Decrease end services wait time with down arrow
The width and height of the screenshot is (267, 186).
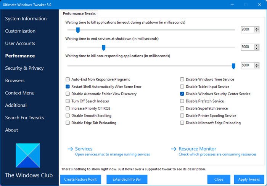(257, 48)
